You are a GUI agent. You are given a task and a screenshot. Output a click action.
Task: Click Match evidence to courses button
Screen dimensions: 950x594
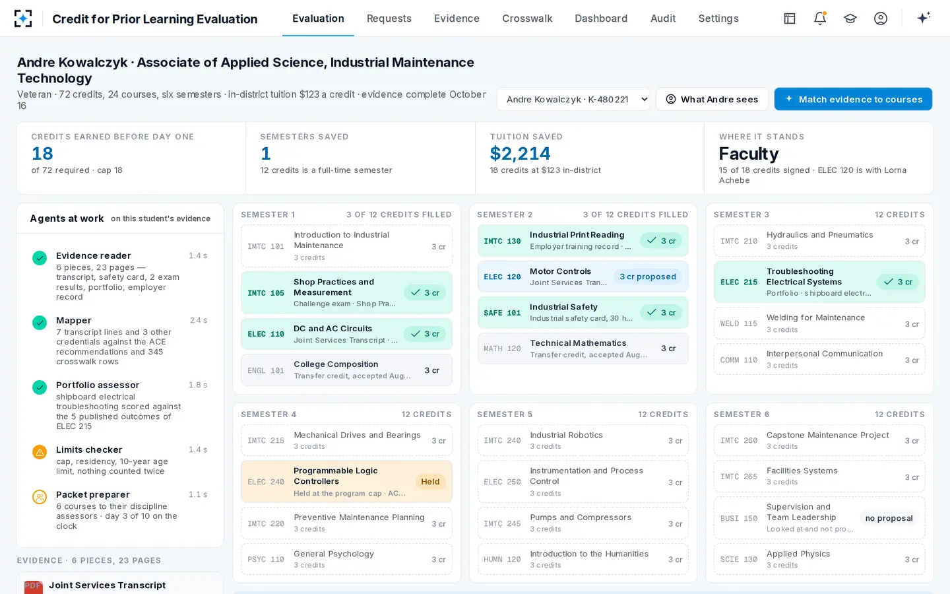coord(853,99)
